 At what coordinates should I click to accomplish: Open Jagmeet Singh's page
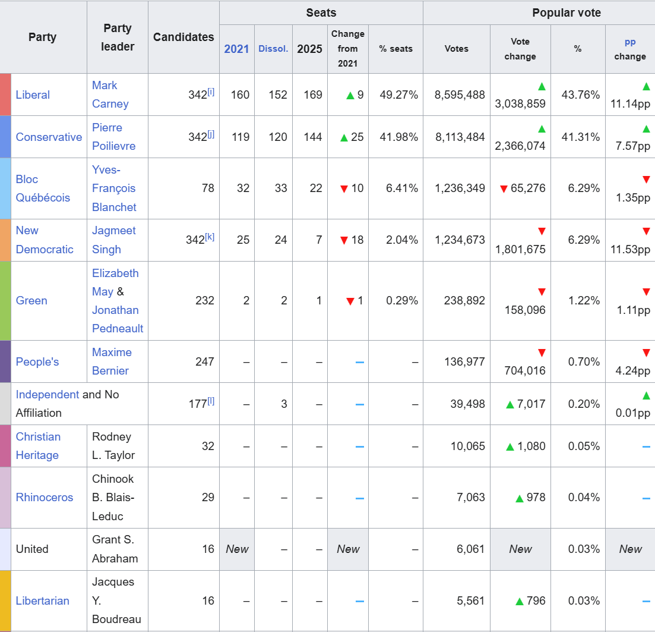pyautogui.click(x=113, y=240)
